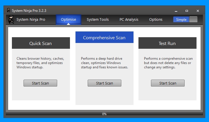Click the System Ninja Pro label in the toolbar
209x122 pixels.
31,20
